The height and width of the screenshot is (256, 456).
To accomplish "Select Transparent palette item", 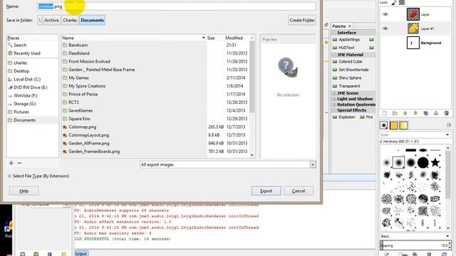I will click(346, 86).
